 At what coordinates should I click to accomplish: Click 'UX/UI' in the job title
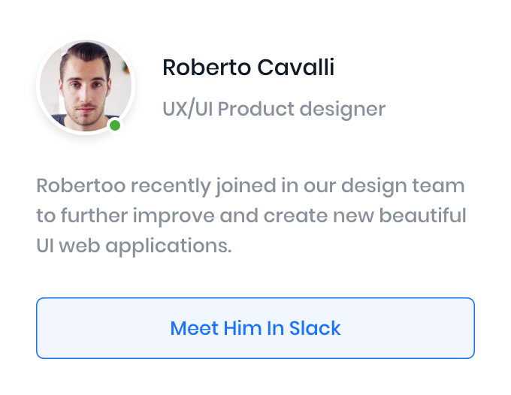tap(187, 109)
